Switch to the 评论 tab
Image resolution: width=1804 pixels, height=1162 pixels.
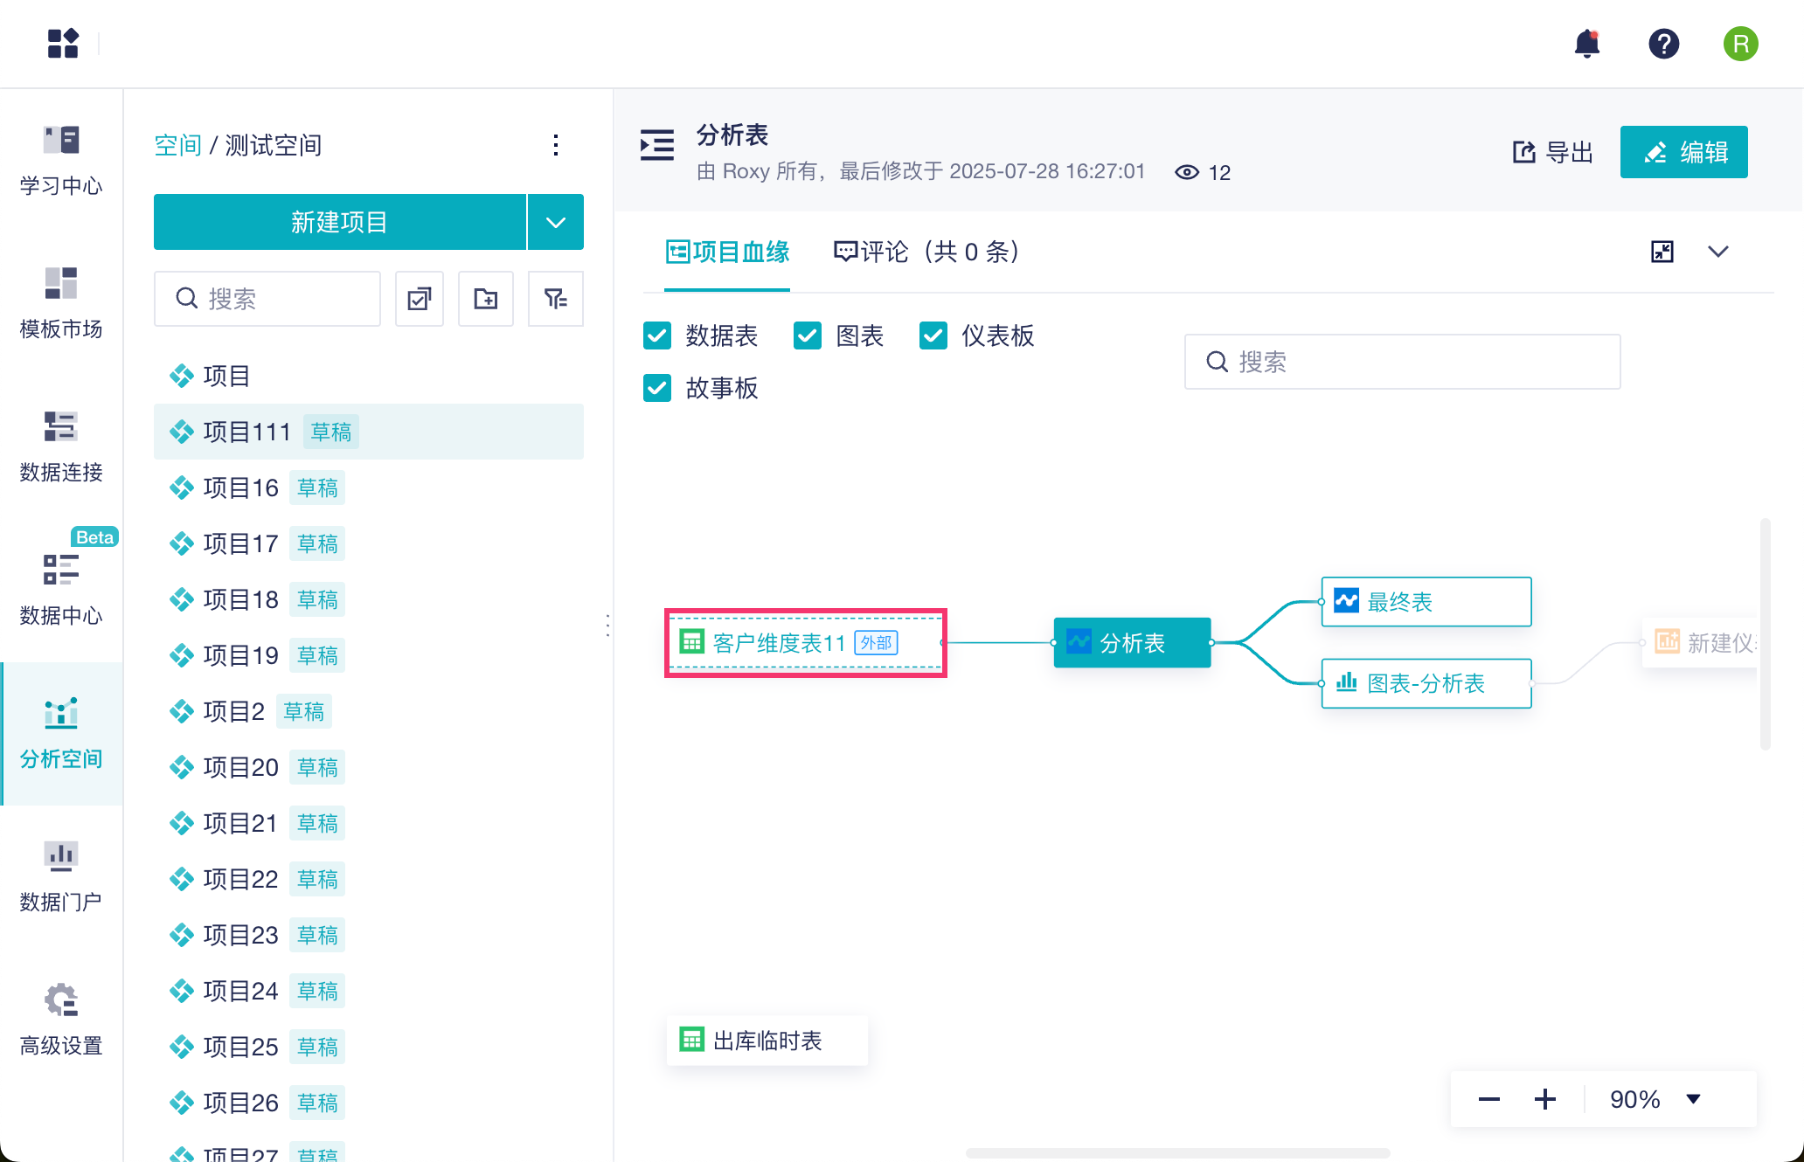(x=926, y=252)
